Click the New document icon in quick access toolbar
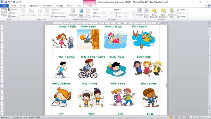 17,2
